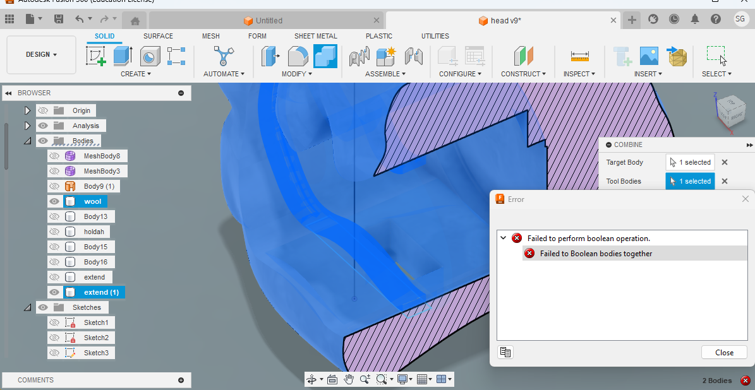Click the Undo icon
This screenshot has height=390, width=755.
[x=80, y=19]
